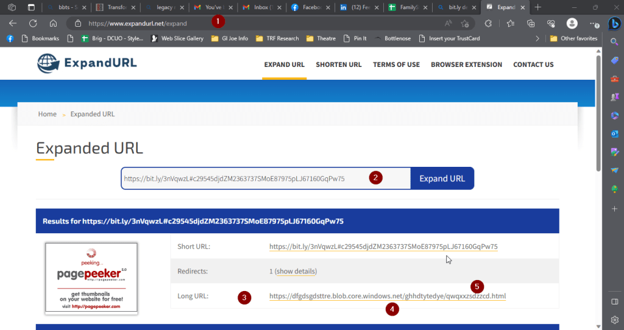Open Insert your TrustCard bookmark

coord(449,38)
